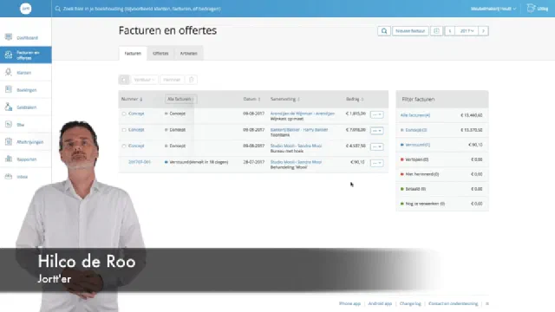Click the Jortt logo in the header
Screen dimensions: 555x312
pos(25,9)
